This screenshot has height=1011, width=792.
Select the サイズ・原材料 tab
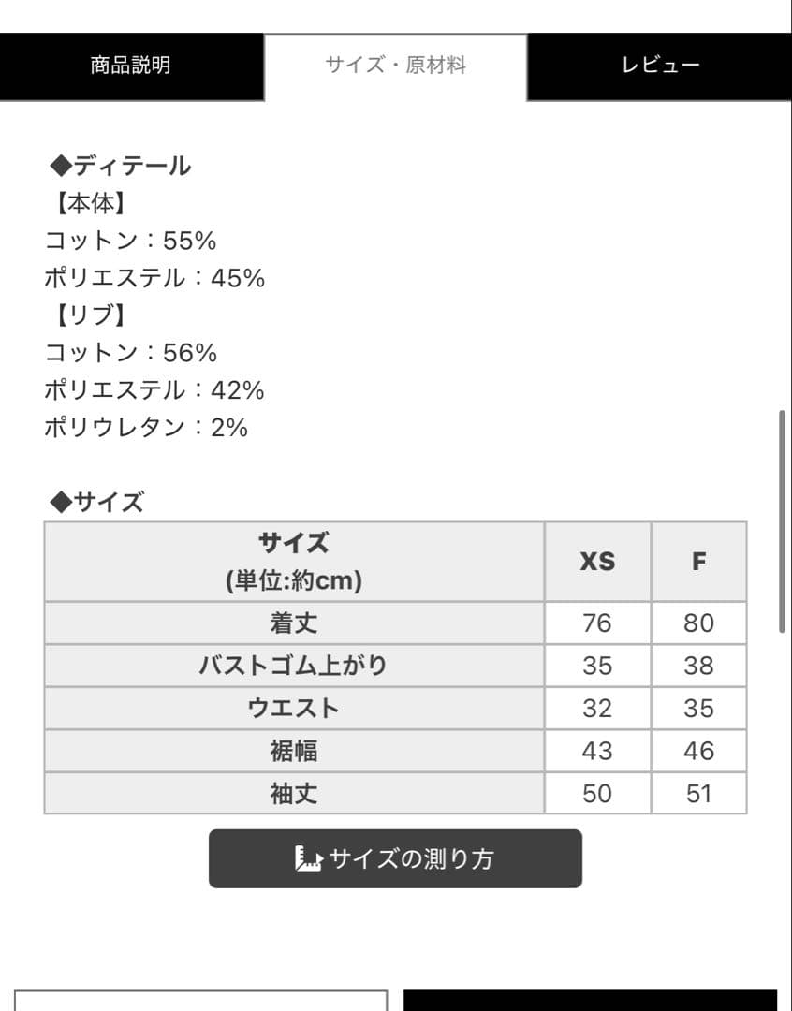[x=395, y=66]
